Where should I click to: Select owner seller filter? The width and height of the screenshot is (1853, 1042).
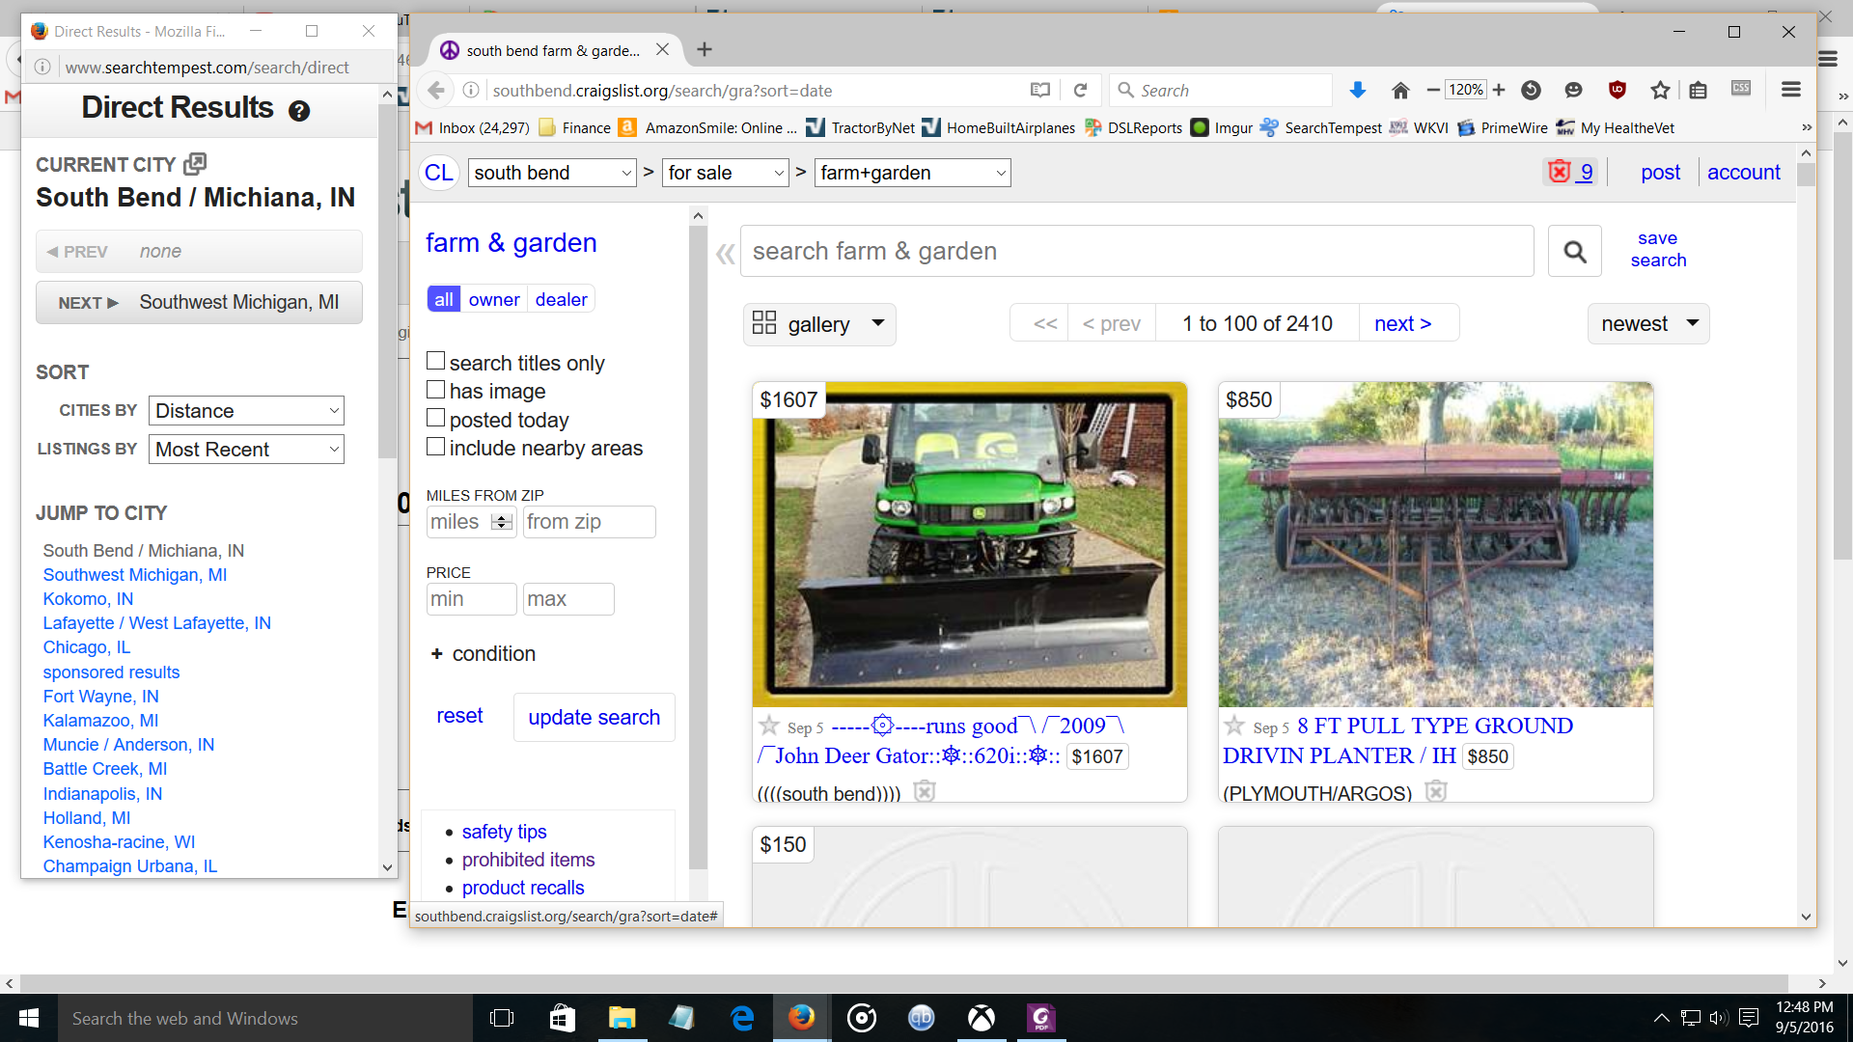(x=494, y=299)
